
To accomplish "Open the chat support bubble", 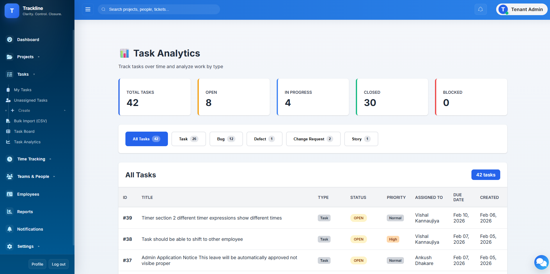I will (x=541, y=262).
